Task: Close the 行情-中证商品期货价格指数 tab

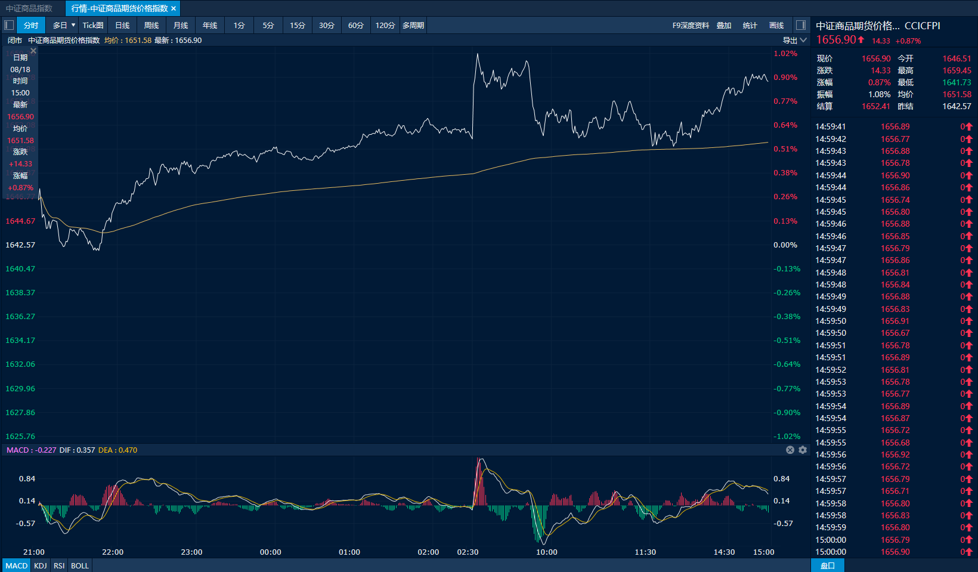Action: [x=174, y=8]
